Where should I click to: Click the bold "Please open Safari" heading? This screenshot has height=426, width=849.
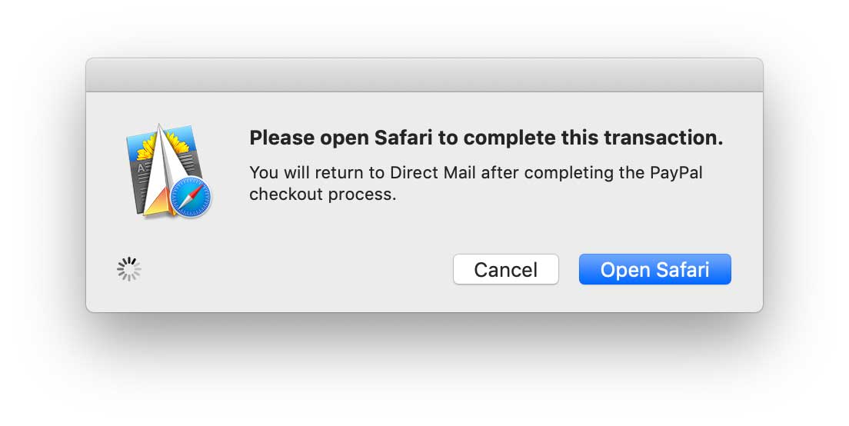tap(486, 138)
